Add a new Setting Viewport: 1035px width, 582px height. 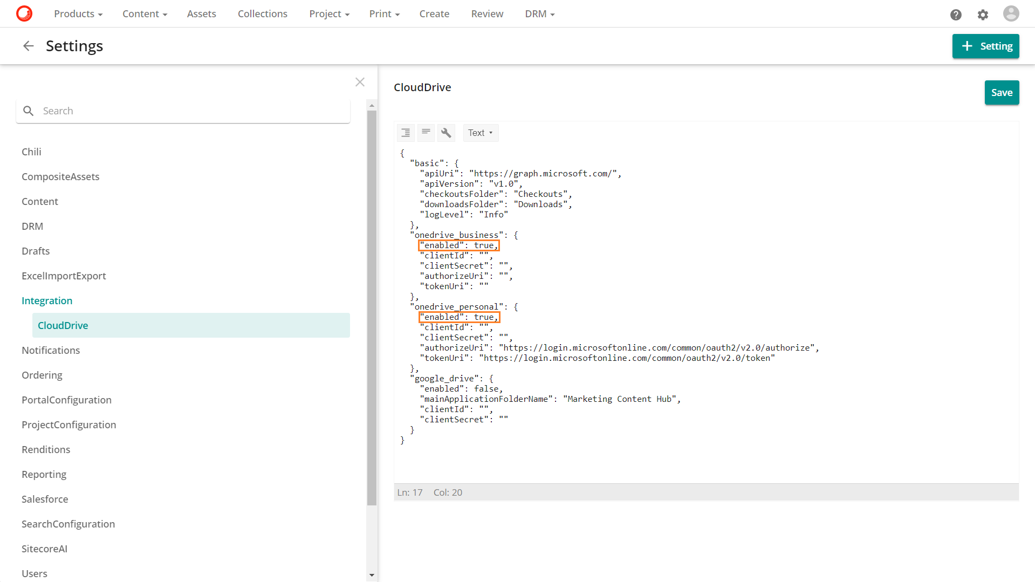pos(985,46)
